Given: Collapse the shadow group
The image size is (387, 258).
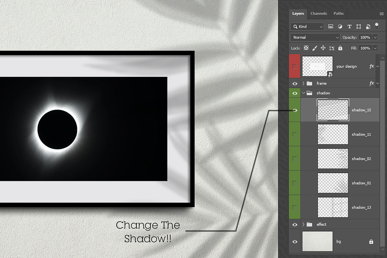Looking at the screenshot, I should coord(303,93).
